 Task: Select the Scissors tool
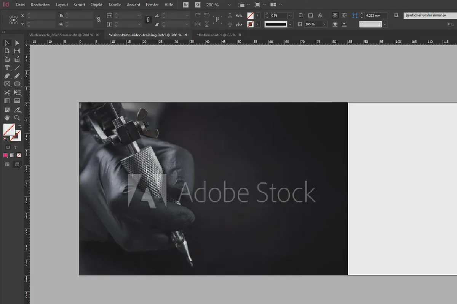[x=7, y=93]
